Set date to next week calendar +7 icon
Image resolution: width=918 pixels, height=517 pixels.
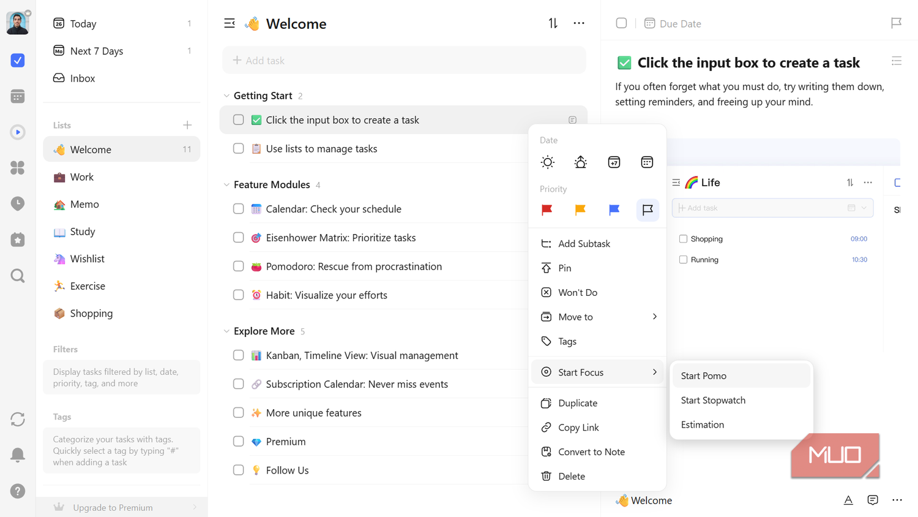pyautogui.click(x=614, y=162)
